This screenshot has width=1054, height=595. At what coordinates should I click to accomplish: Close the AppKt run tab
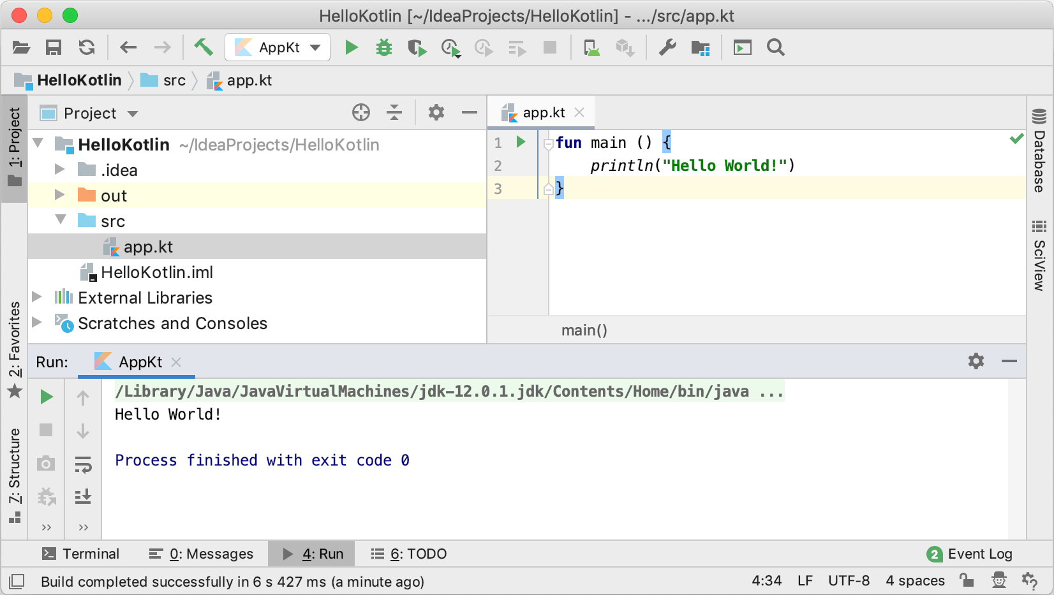point(177,362)
